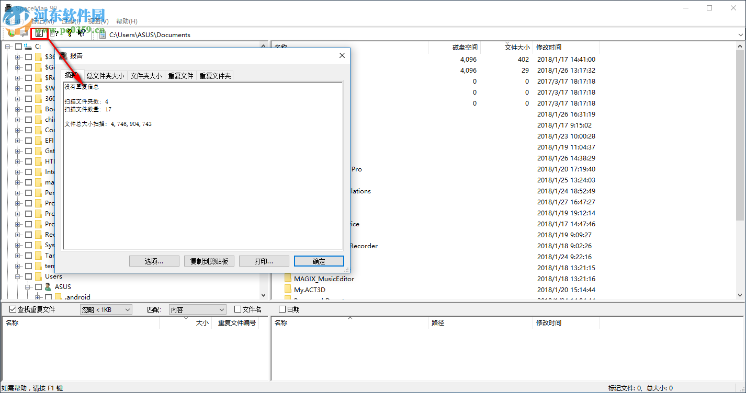The image size is (746, 393).
Task: Click the grey speech-bubble toolbar icon
Action: [24, 33]
